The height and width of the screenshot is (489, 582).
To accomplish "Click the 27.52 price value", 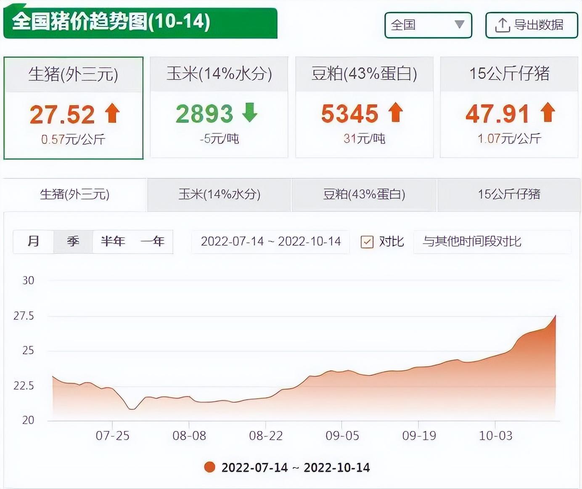I will pyautogui.click(x=62, y=114).
